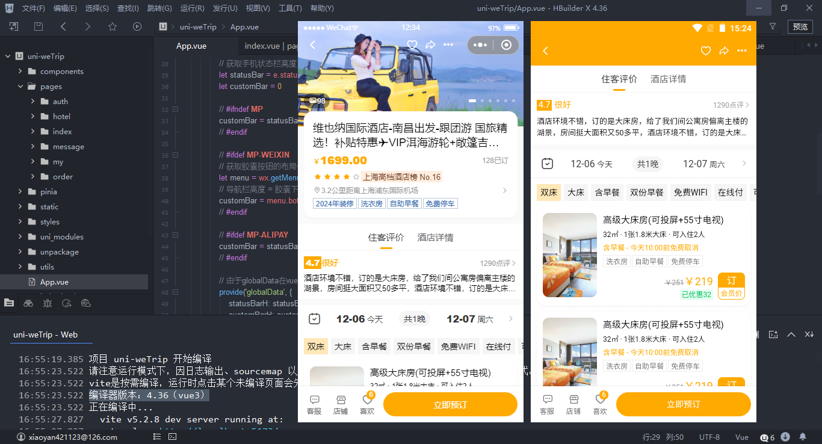Open the debug bug sidebar icon
The height and width of the screenshot is (444, 822).
pos(48,303)
